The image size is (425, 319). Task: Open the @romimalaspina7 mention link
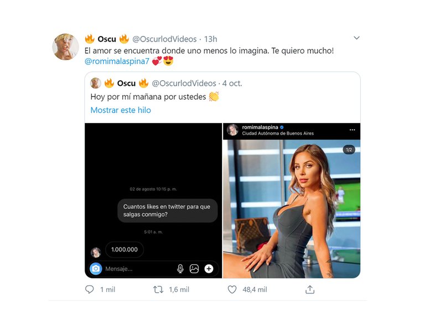click(117, 61)
